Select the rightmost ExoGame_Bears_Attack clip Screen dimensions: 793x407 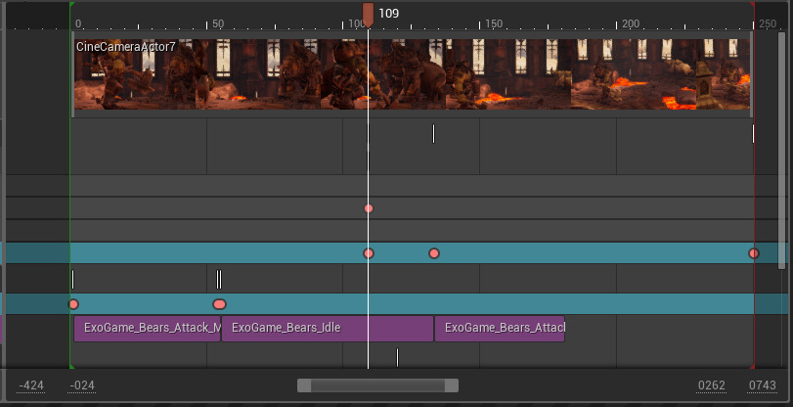(x=499, y=329)
